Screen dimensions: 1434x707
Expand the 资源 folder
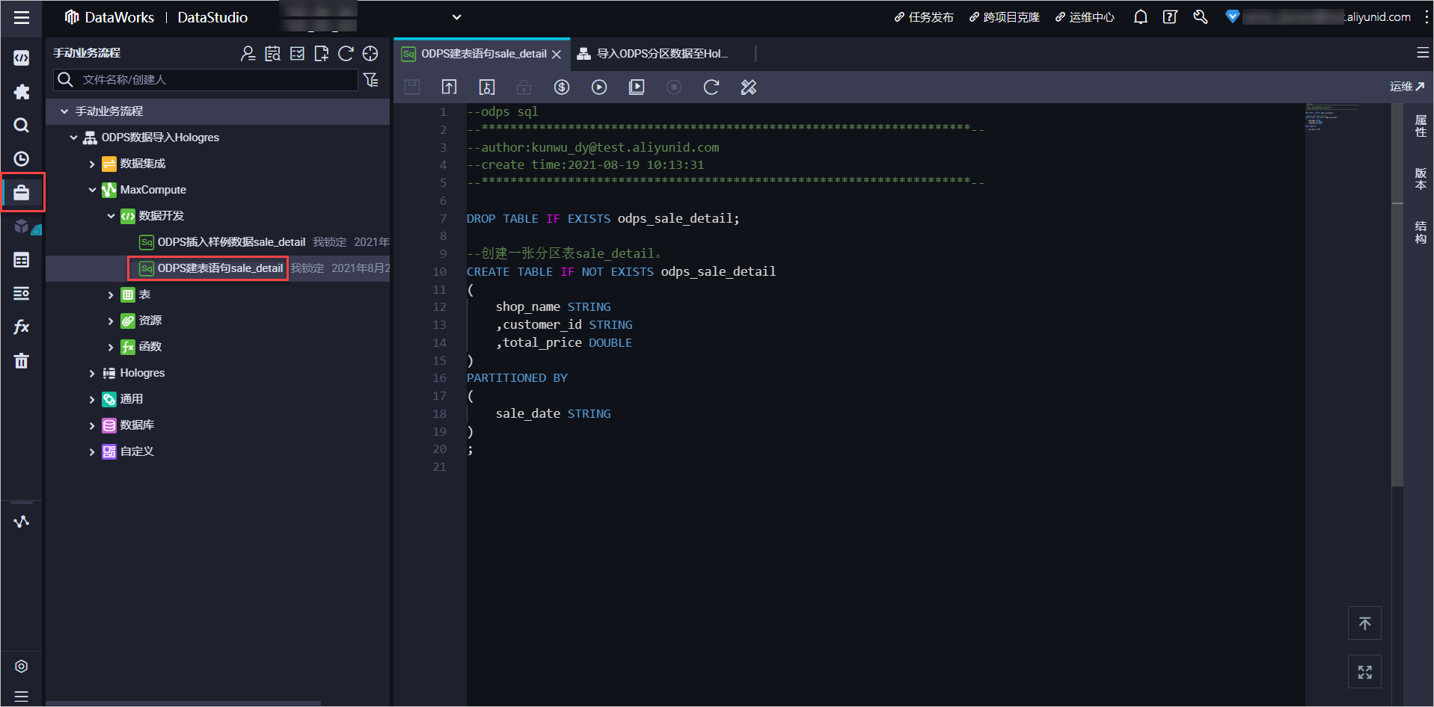[x=111, y=321]
